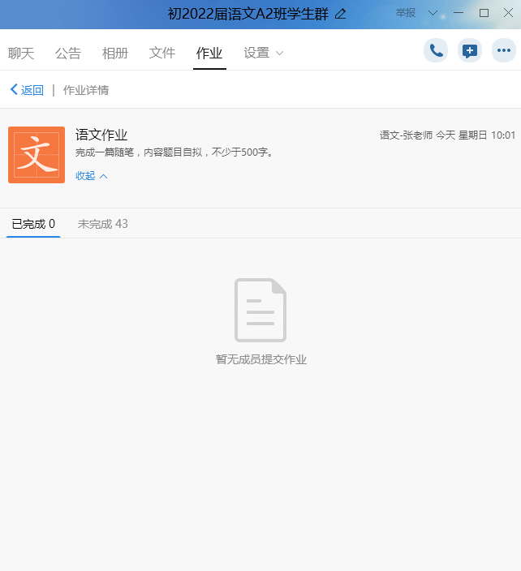
Task: Show the 已完成 0 completed list
Action: tap(33, 224)
